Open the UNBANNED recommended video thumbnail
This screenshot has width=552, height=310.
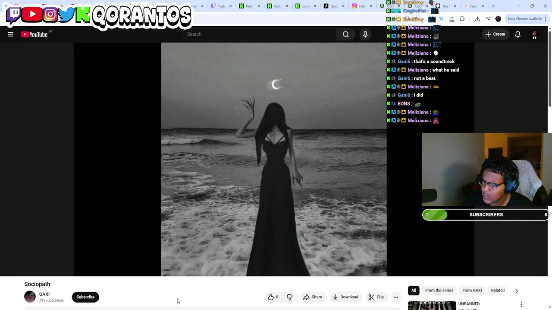coord(432,305)
